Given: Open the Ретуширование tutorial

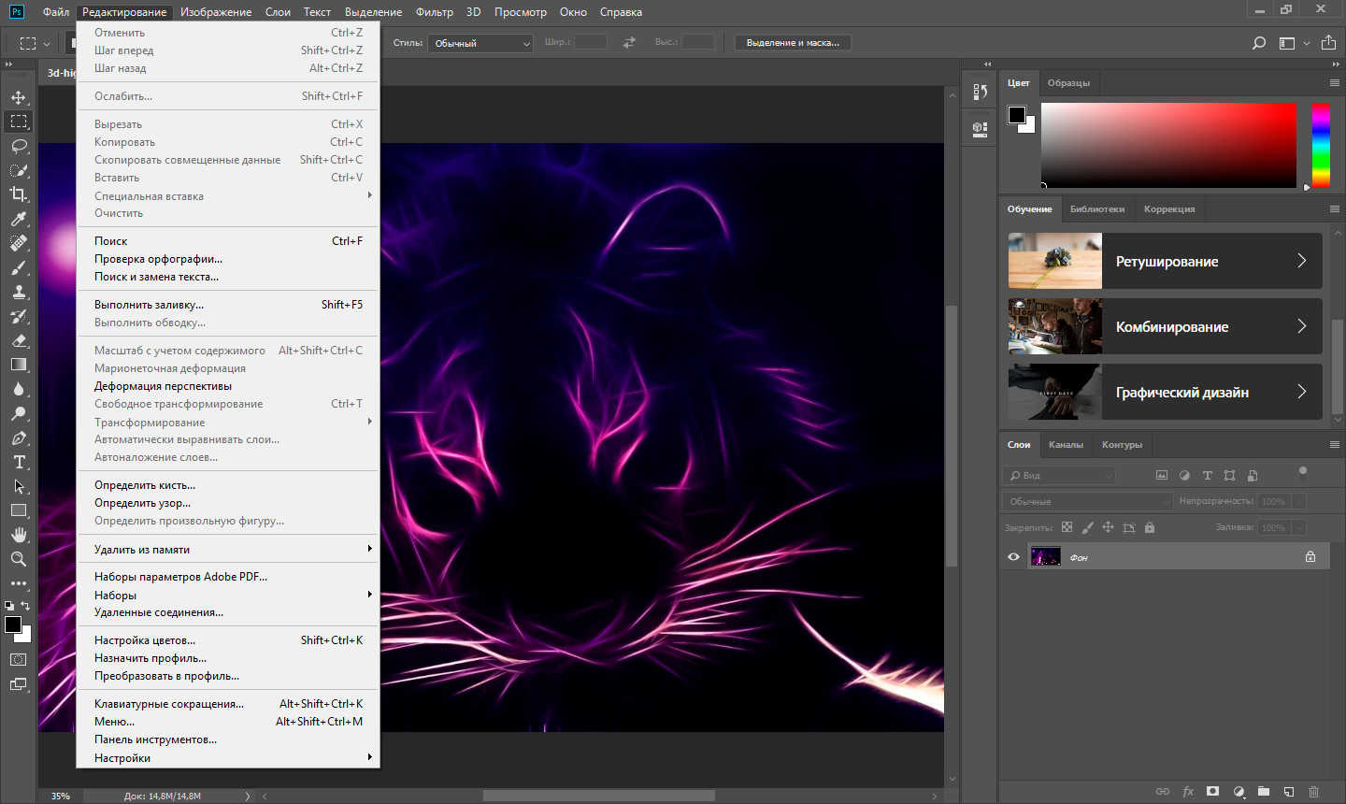Looking at the screenshot, I should [x=1165, y=261].
